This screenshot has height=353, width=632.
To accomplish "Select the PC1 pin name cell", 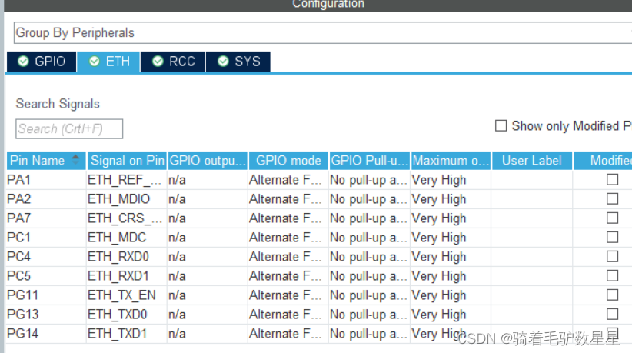I will [46, 238].
